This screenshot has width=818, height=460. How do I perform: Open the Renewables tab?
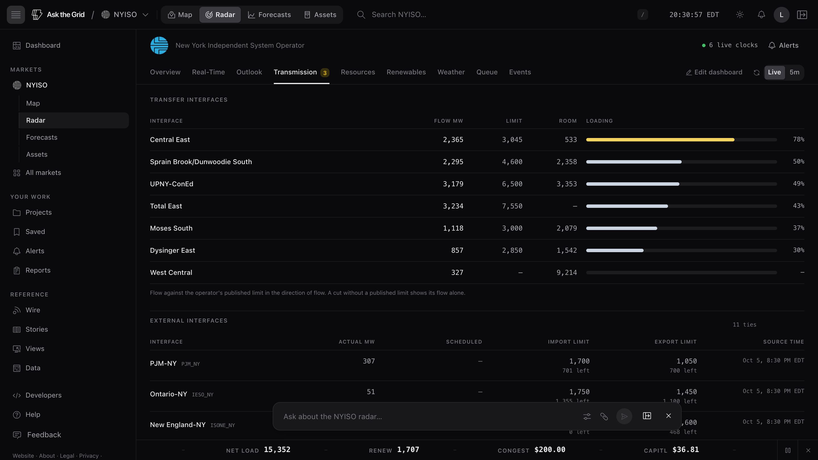click(x=406, y=72)
